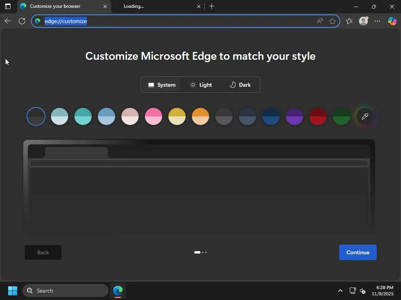Choose the orange color swatch
The height and width of the screenshot is (300, 401).
[200, 116]
